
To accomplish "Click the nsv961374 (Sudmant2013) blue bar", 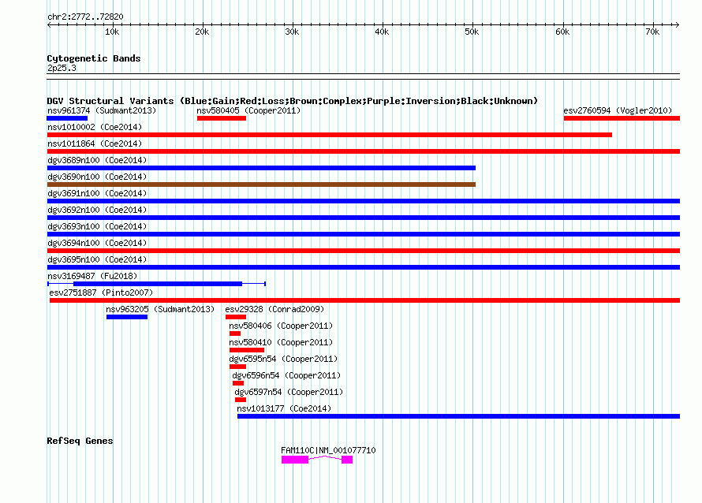I will (67, 118).
